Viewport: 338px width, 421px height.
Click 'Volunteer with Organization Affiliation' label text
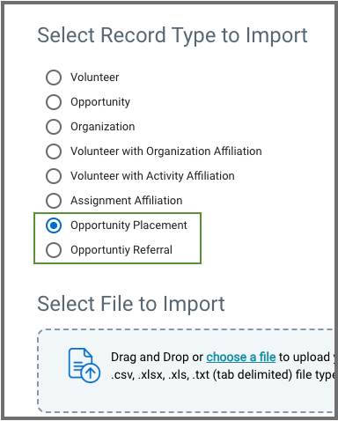(166, 151)
